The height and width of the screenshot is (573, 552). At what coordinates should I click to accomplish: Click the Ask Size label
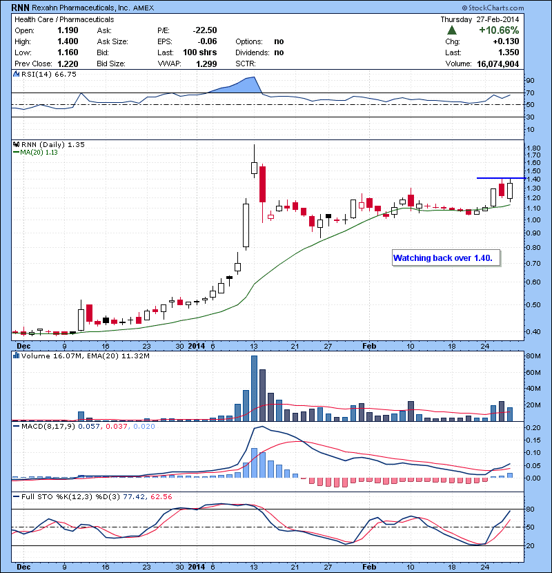(x=112, y=41)
